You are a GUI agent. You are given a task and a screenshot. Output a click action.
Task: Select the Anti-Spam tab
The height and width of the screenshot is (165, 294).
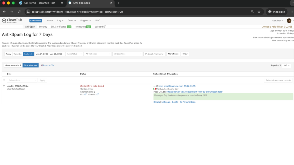pyautogui.click(x=30, y=27)
